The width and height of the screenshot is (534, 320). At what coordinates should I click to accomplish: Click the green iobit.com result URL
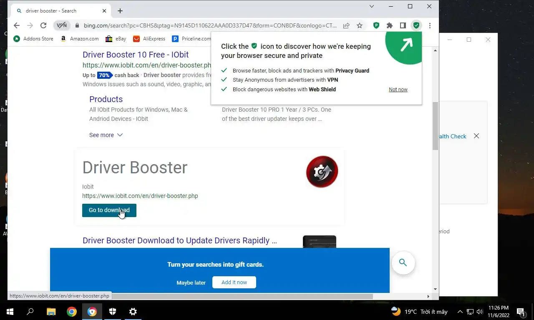[x=147, y=65]
